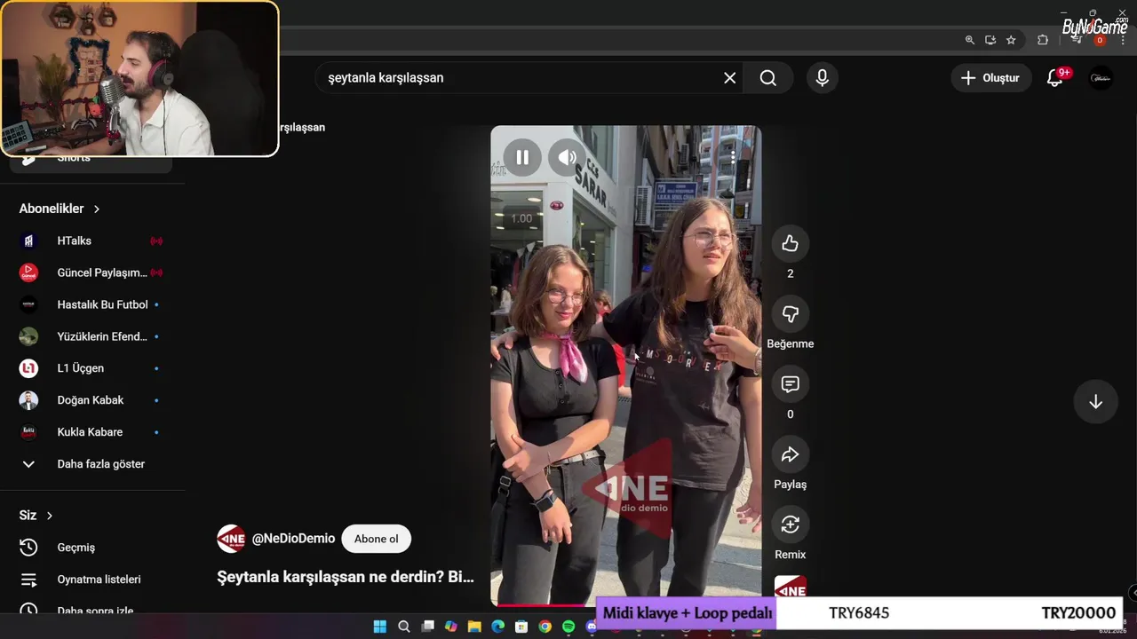1137x639 pixels.
Task: Open the Oluştur create menu
Action: point(990,78)
